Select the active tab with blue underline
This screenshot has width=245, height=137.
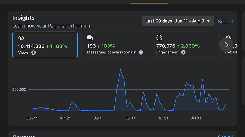pyautogui.click(x=149, y=2)
